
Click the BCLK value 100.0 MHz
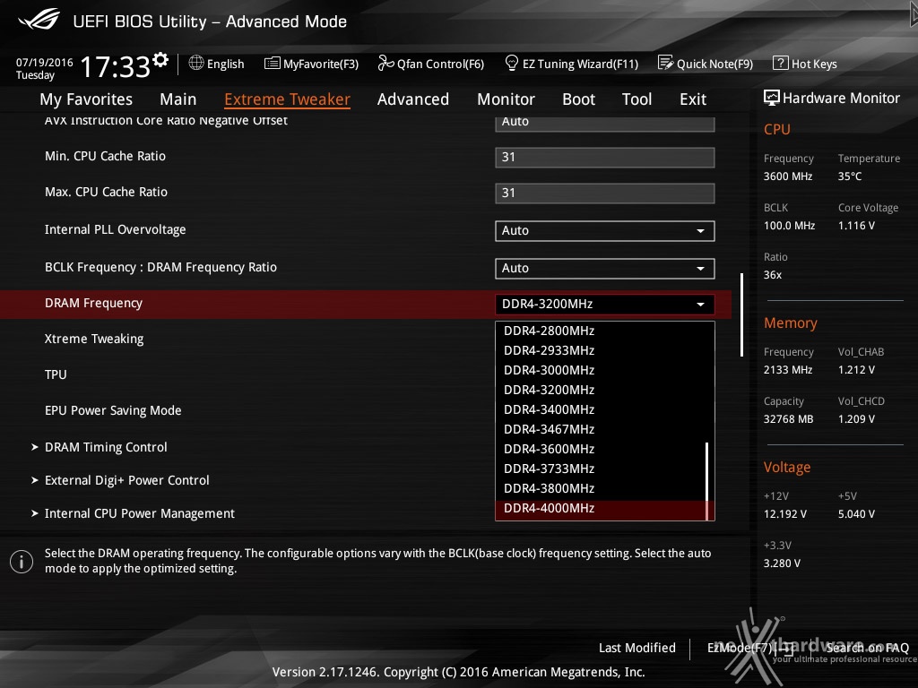(x=789, y=225)
